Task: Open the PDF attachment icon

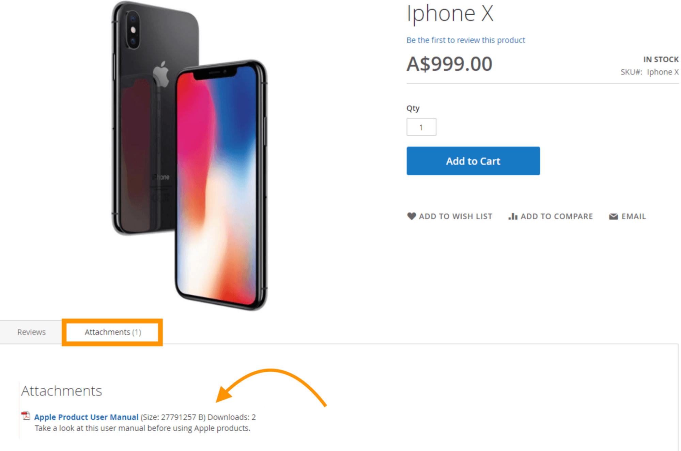Action: (25, 415)
